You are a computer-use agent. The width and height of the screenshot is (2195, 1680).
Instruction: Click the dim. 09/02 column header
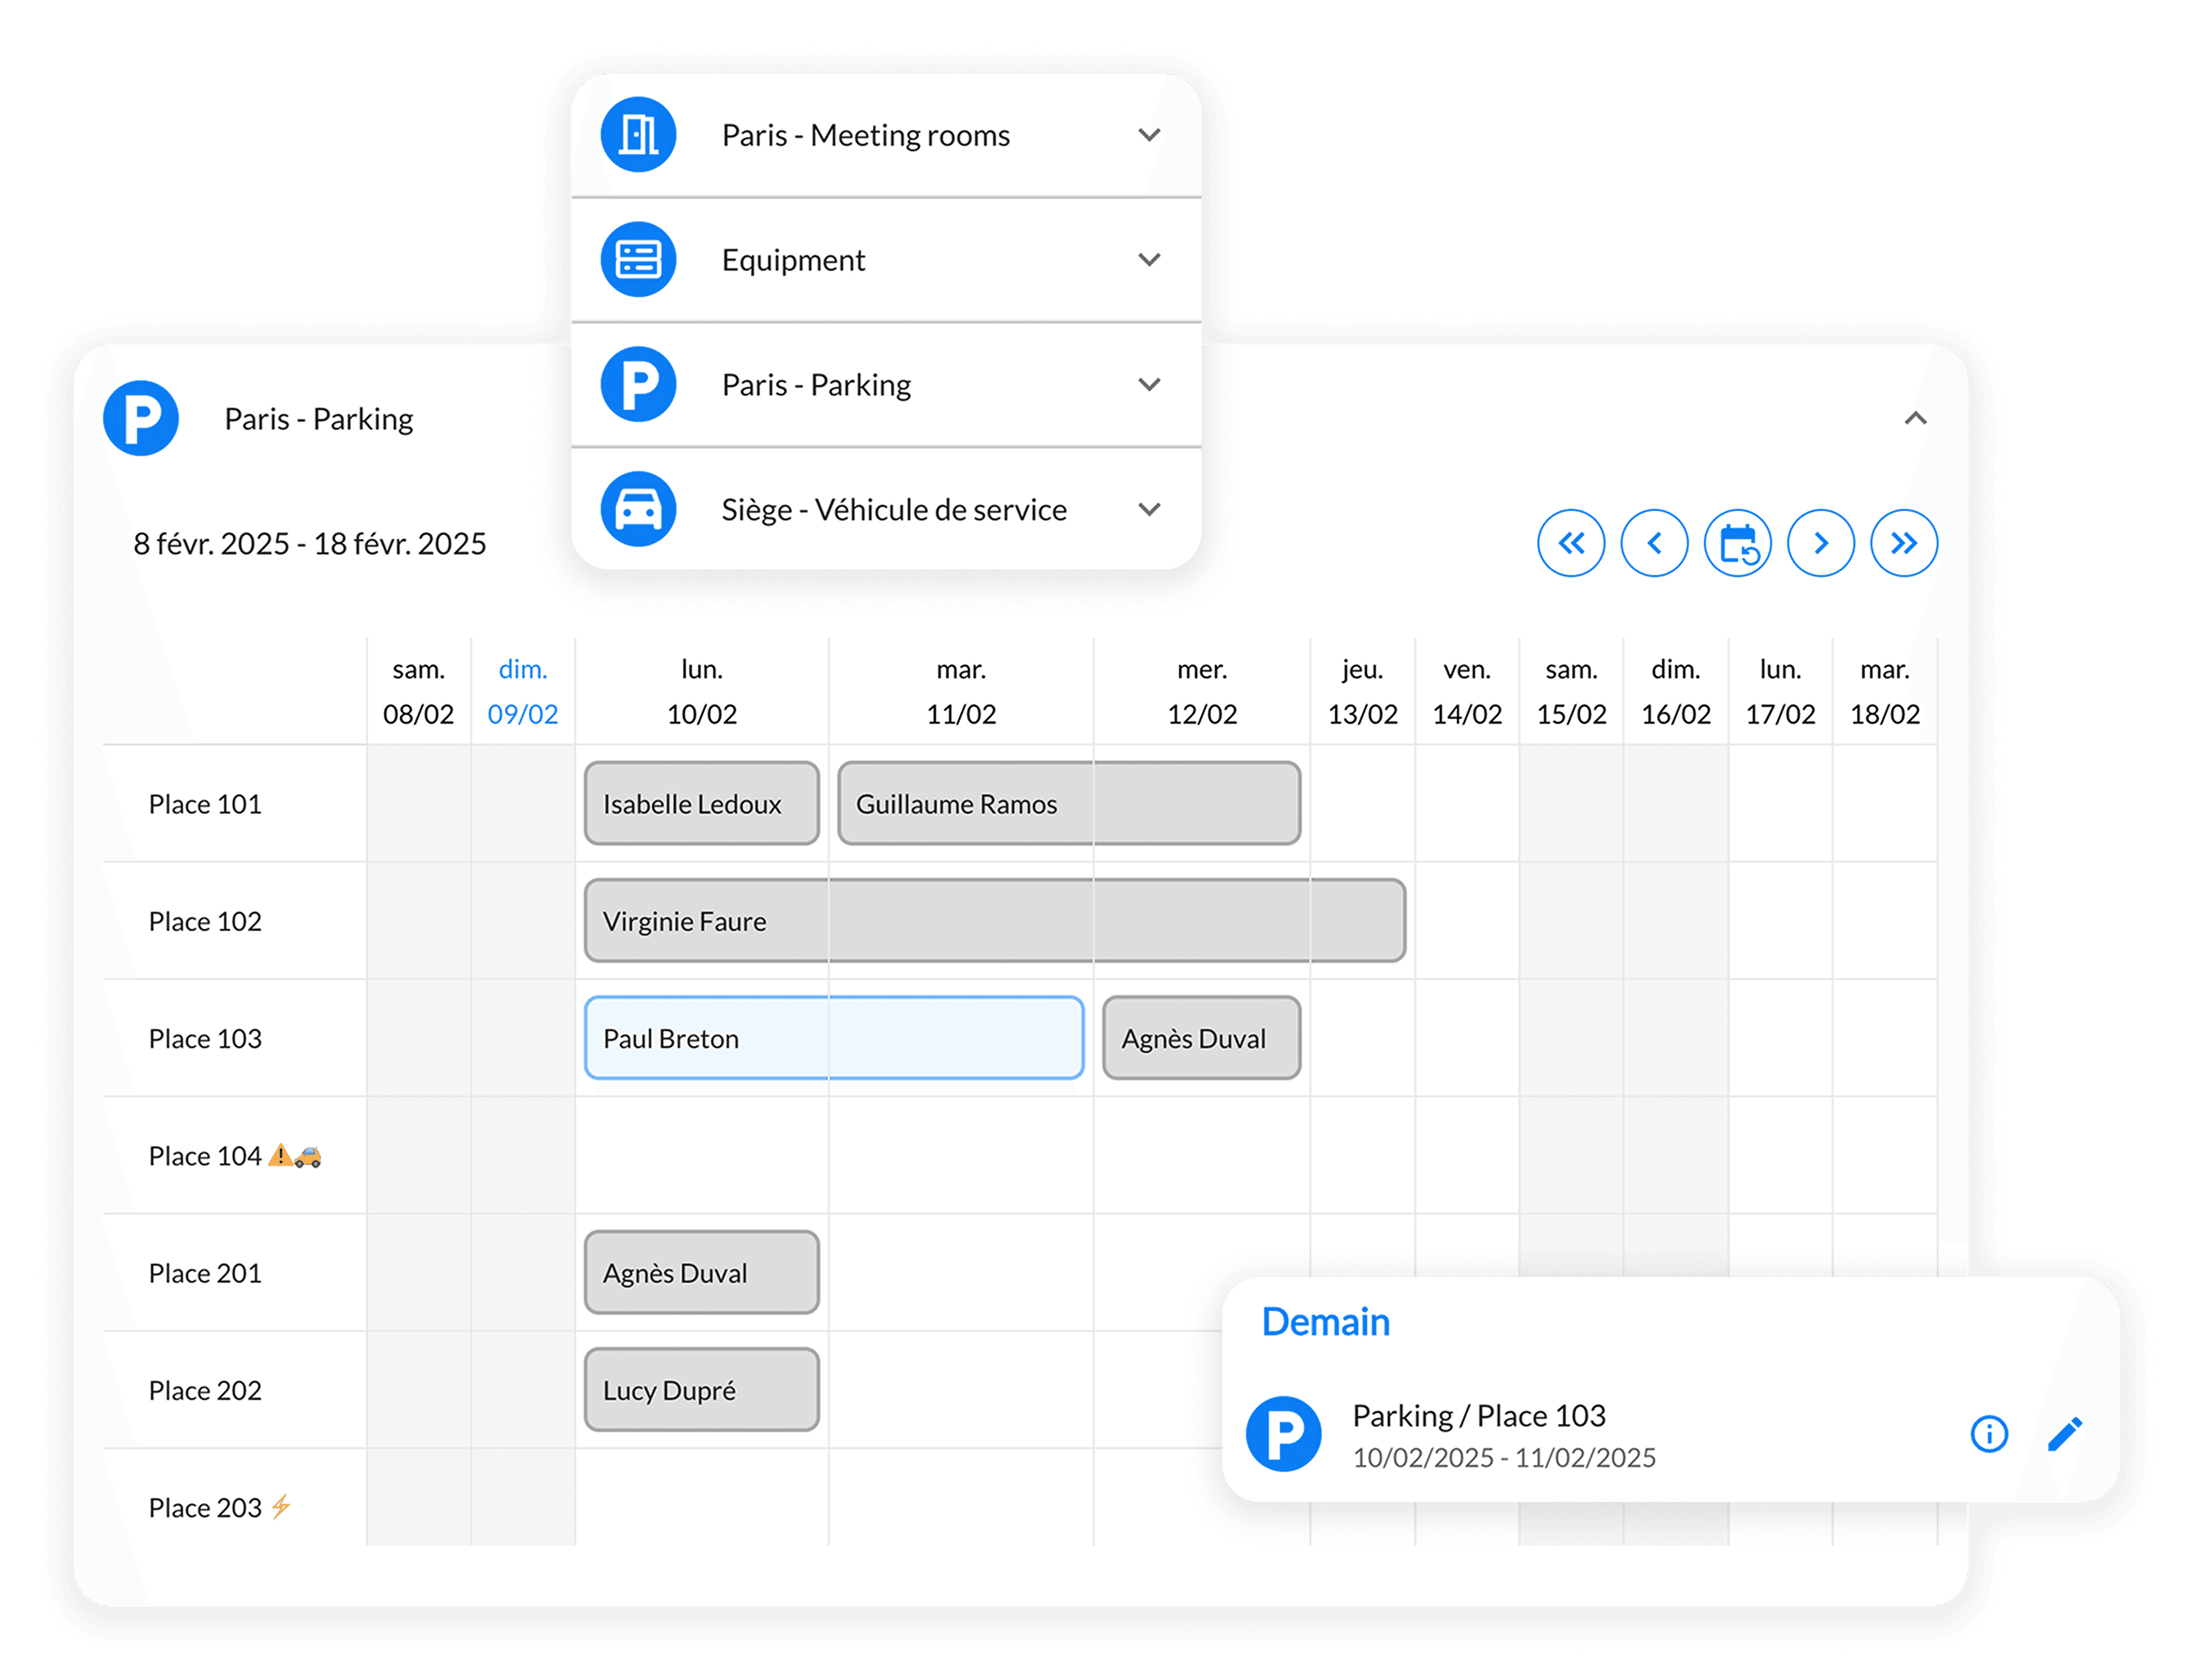click(x=522, y=690)
